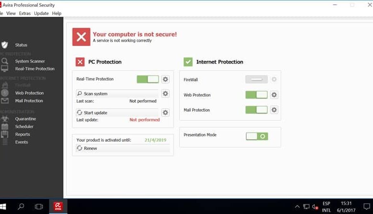This screenshot has width=373, height=214.
Task: Open the Update menu
Action: pyautogui.click(x=42, y=13)
